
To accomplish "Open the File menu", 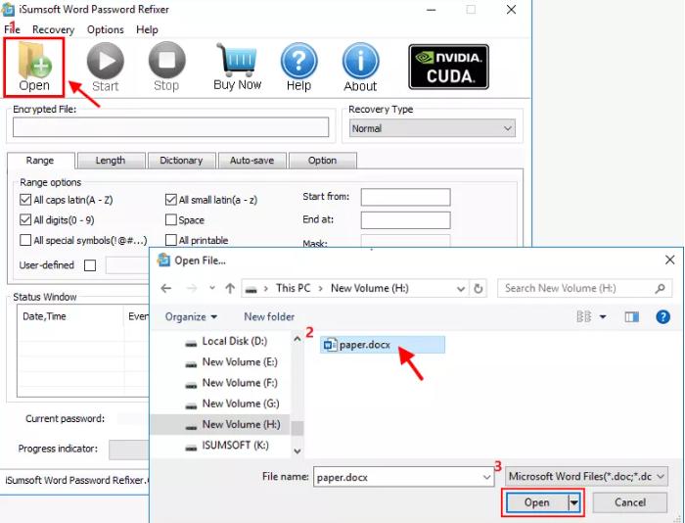I will pos(12,29).
